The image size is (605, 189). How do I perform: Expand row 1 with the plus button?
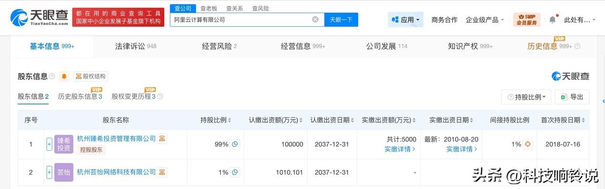[x=49, y=144]
